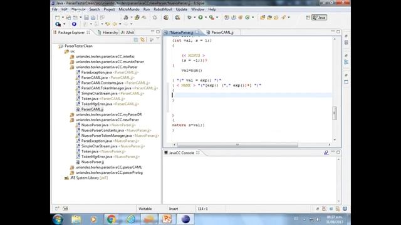Open the Help menu

pos(212,9)
